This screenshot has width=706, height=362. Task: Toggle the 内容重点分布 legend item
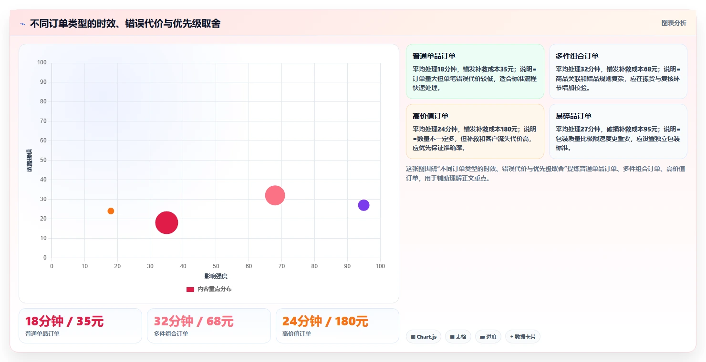coord(209,289)
